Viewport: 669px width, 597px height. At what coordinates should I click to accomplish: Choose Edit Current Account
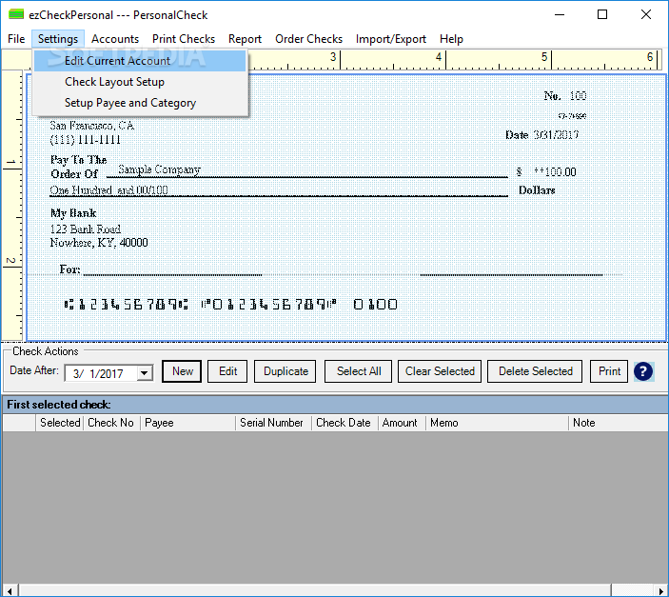coord(140,61)
